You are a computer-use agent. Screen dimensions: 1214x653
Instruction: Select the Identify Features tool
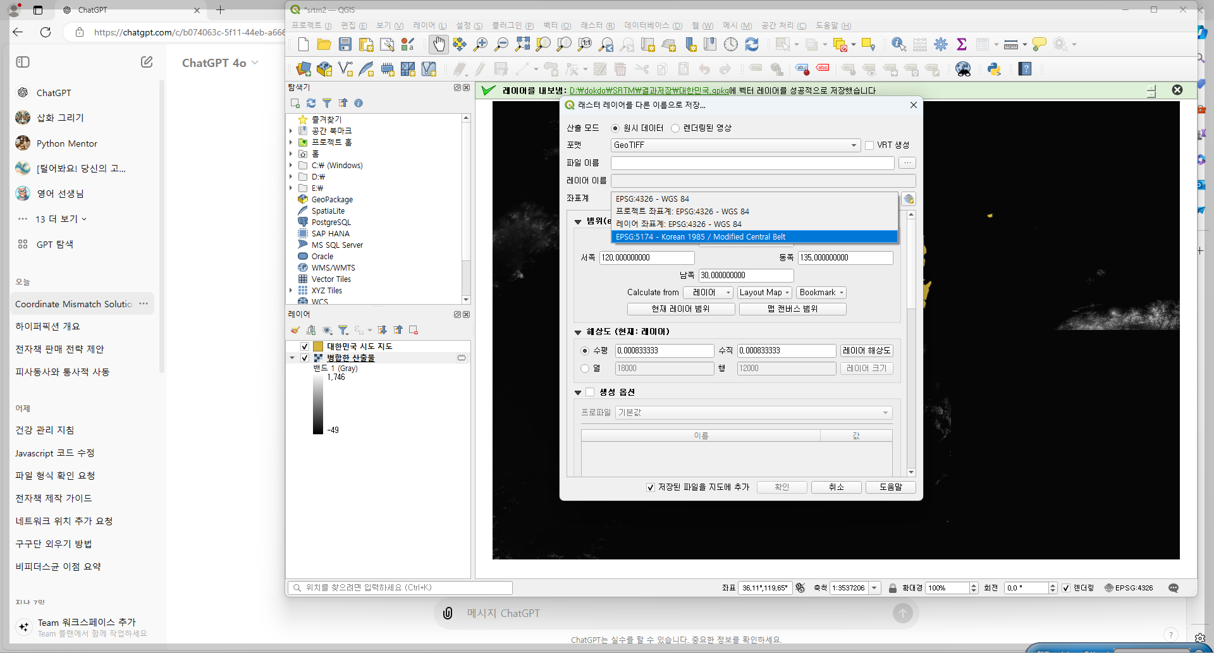click(x=898, y=44)
